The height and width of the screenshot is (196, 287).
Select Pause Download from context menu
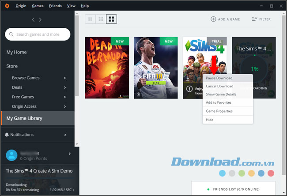coord(219,78)
